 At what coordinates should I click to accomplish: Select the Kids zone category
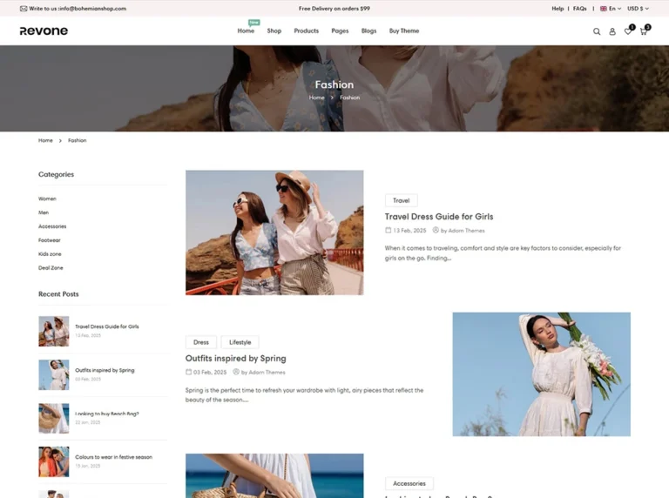point(50,254)
